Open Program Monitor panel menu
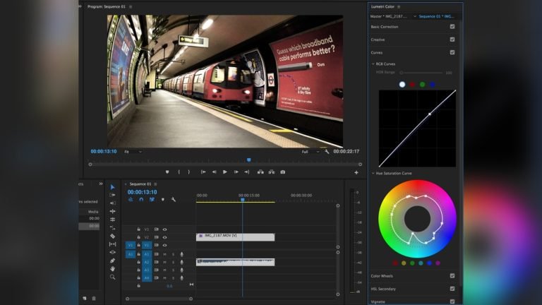The image size is (542, 305). coord(131,6)
